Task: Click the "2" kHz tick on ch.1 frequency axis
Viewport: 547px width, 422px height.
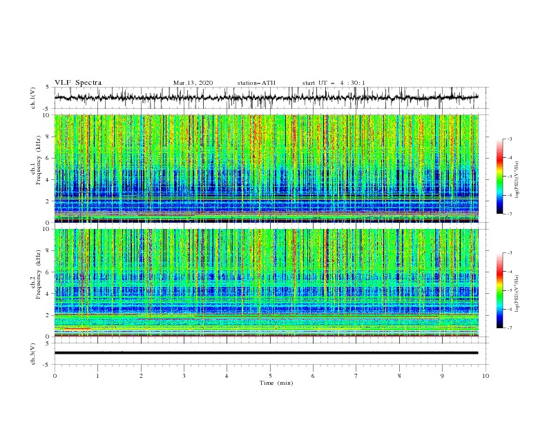Action: coord(49,201)
